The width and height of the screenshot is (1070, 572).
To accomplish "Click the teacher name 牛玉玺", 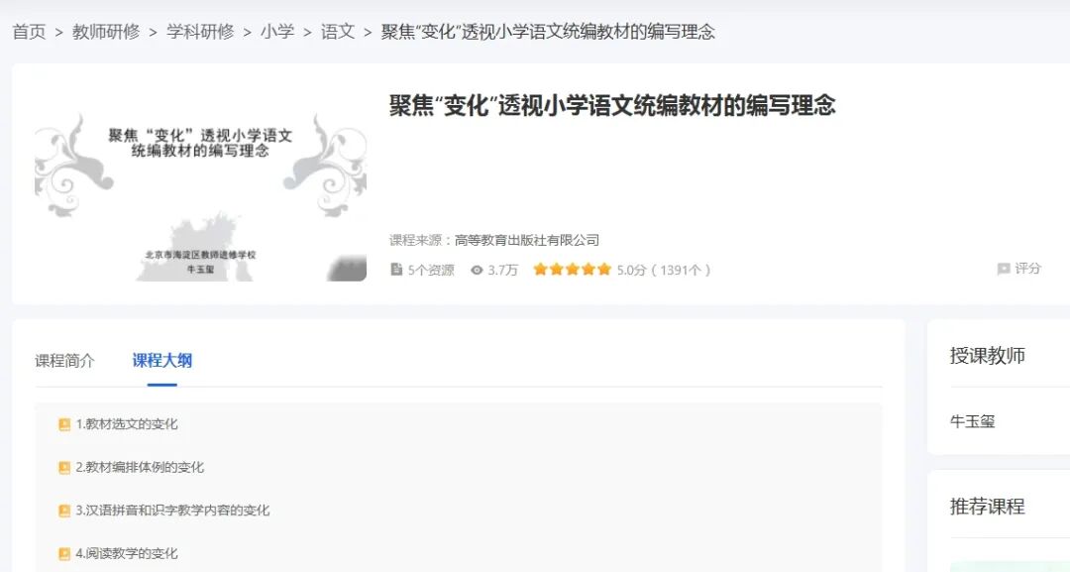I will click(971, 421).
